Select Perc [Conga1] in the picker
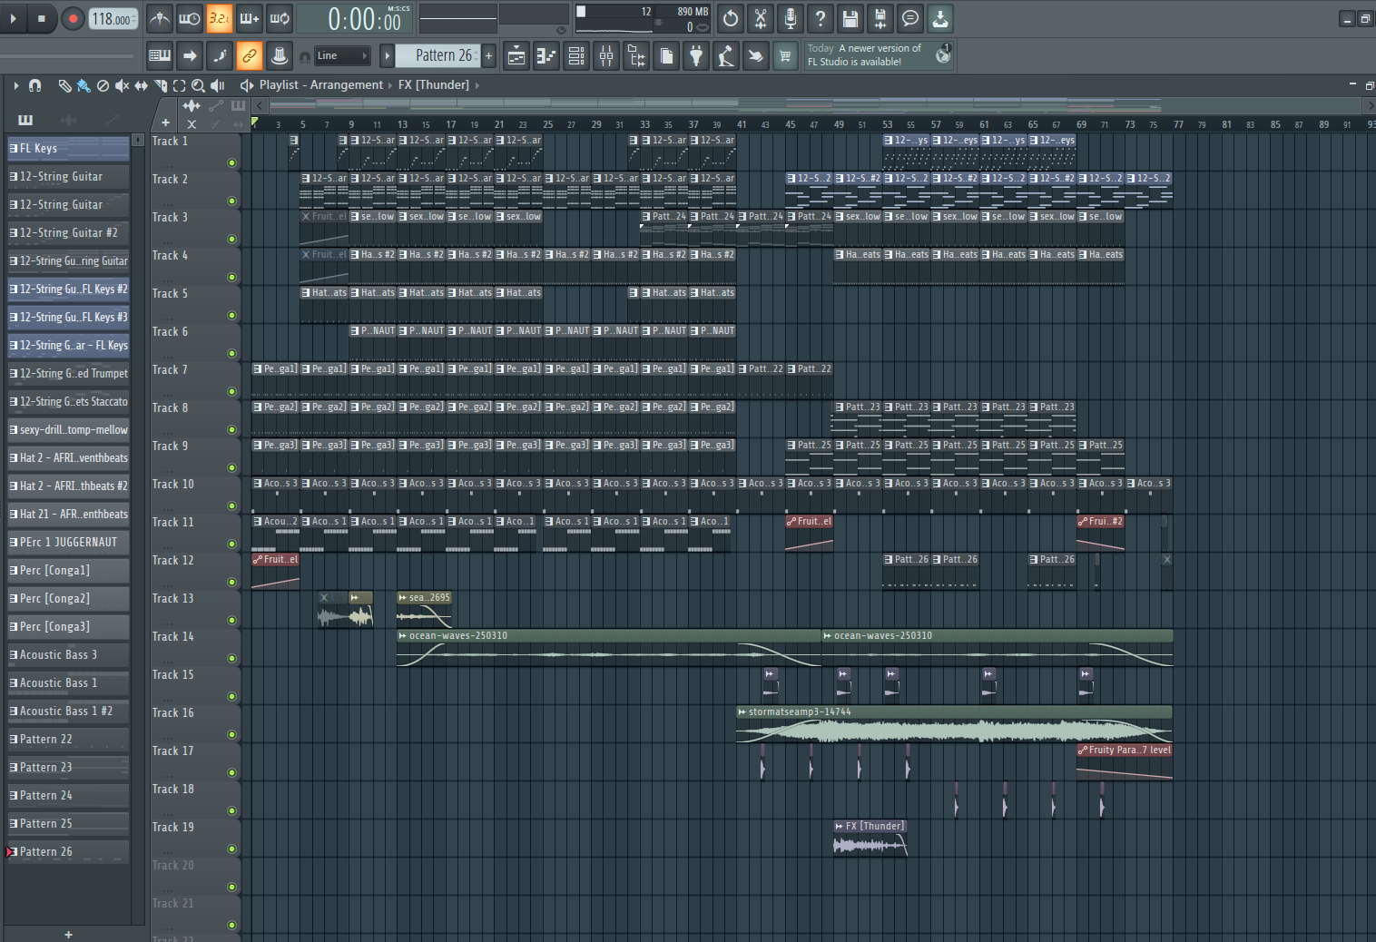This screenshot has width=1376, height=942. click(69, 571)
